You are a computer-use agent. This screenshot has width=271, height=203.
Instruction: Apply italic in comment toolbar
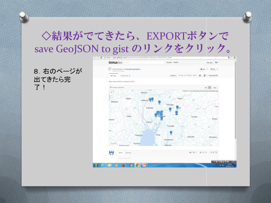196,153
